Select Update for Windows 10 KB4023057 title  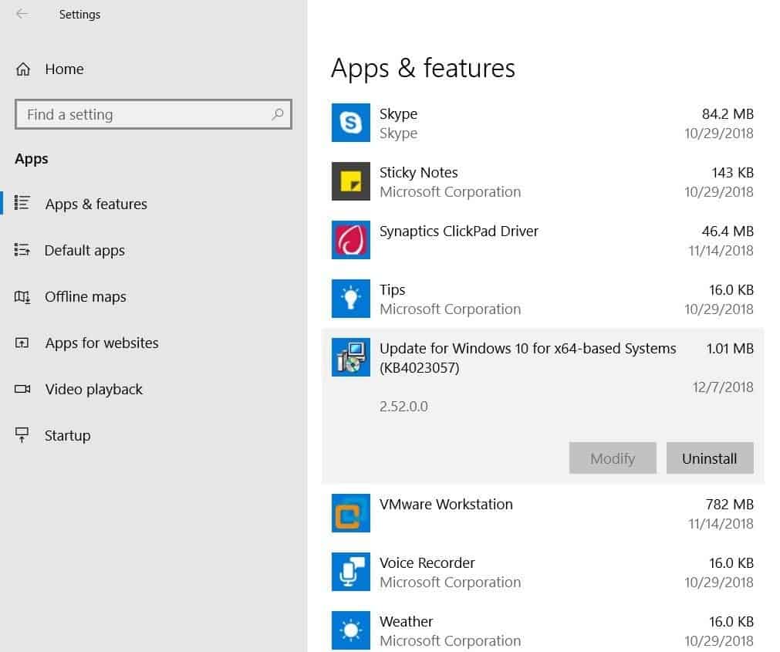click(527, 358)
